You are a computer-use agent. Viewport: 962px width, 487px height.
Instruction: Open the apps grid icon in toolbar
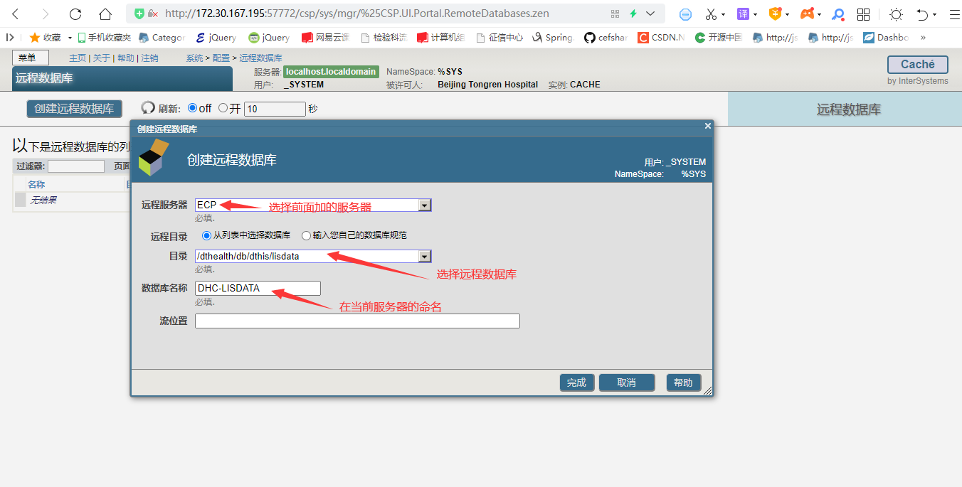pos(863,14)
